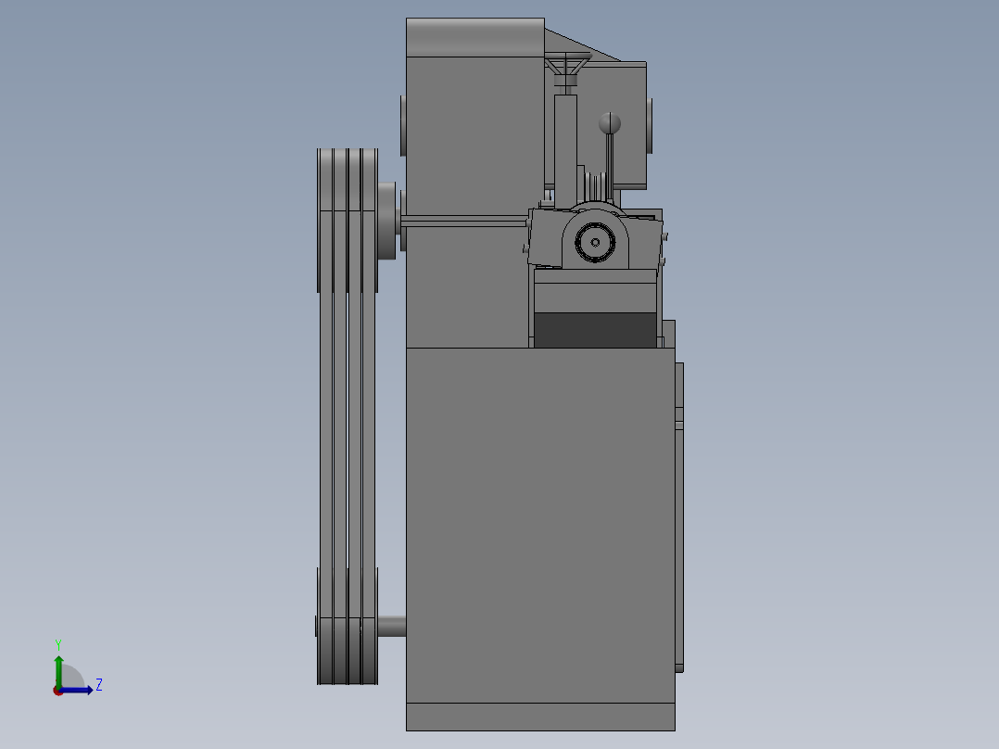Image resolution: width=999 pixels, height=749 pixels.
Task: Click the bottom plinth strip of cabinet
Action: click(x=540, y=717)
